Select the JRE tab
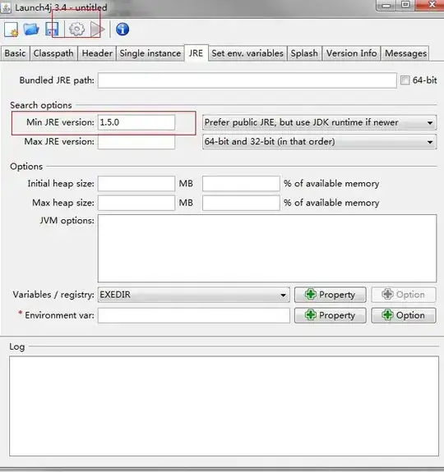This screenshot has width=444, height=472. [196, 53]
